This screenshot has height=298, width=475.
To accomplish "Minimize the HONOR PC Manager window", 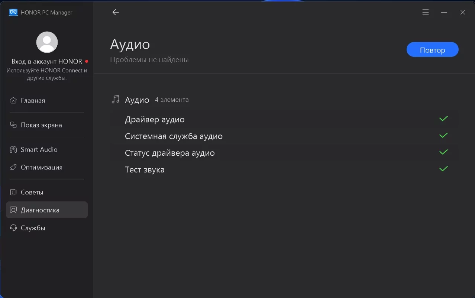I will pyautogui.click(x=444, y=12).
